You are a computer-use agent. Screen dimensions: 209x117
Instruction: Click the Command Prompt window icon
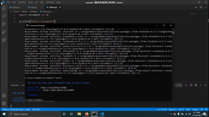(27, 25)
